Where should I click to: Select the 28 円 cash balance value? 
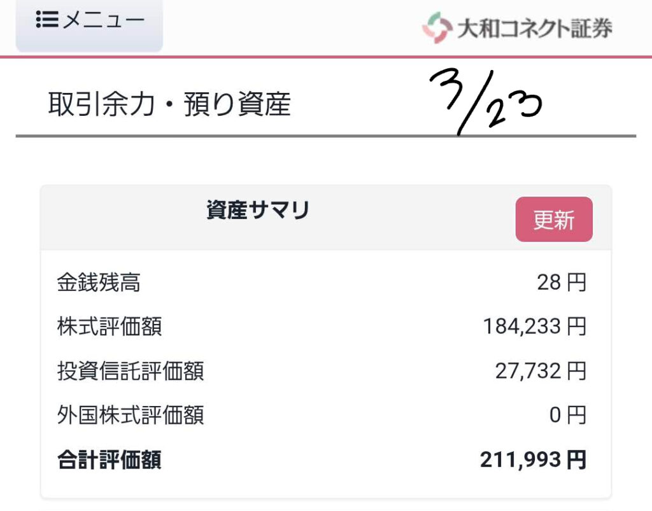tap(561, 282)
